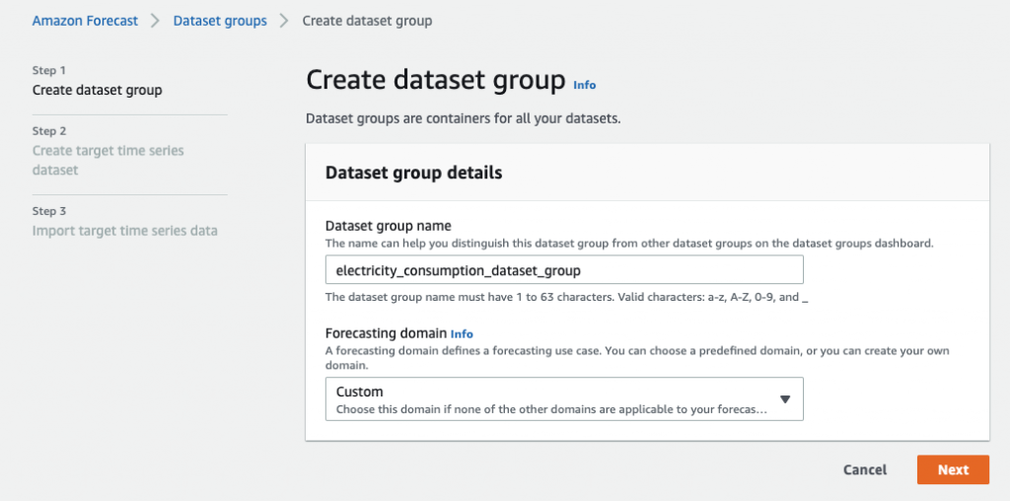Image resolution: width=1010 pixels, height=501 pixels.
Task: Click the Amazon Forecast breadcrumb link
Action: (x=85, y=21)
